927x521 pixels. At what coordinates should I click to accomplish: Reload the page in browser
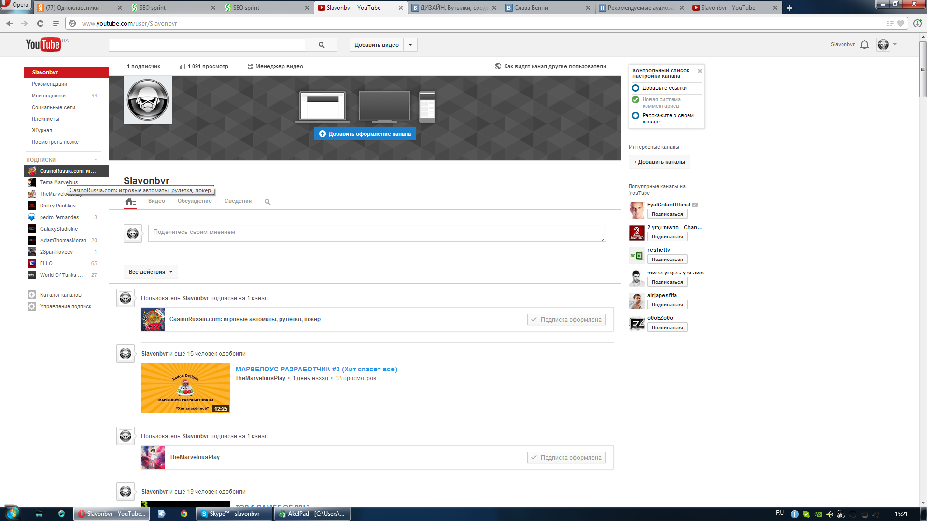tap(40, 23)
